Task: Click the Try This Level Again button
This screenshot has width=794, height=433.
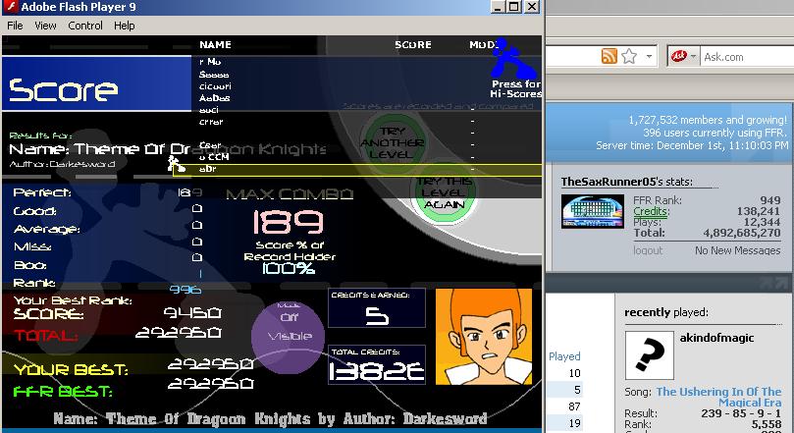Action: tap(444, 192)
